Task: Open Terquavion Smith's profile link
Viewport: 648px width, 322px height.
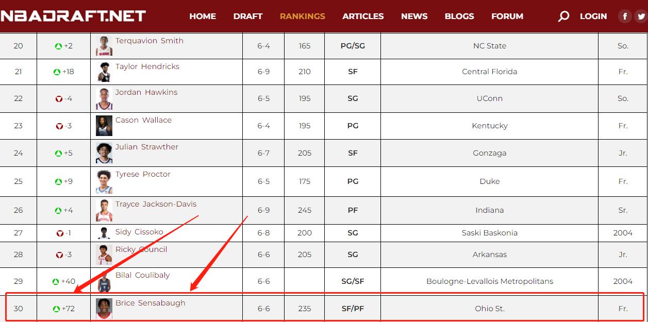Action: 149,41
